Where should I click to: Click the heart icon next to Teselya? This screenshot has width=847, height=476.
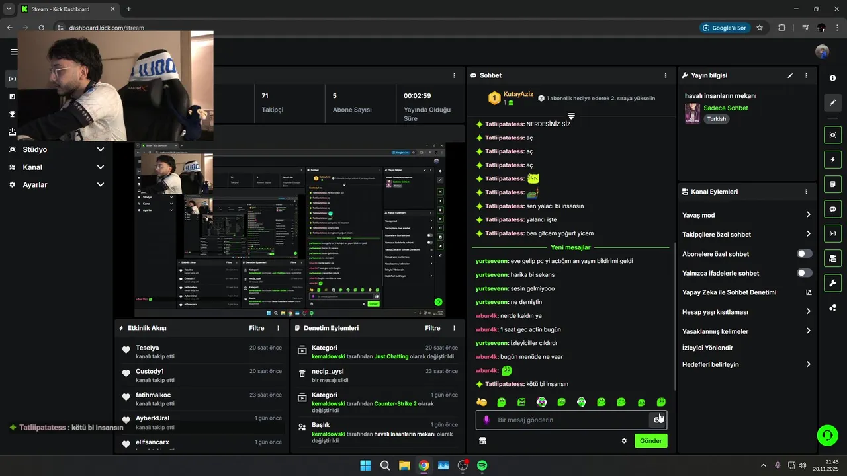point(126,350)
